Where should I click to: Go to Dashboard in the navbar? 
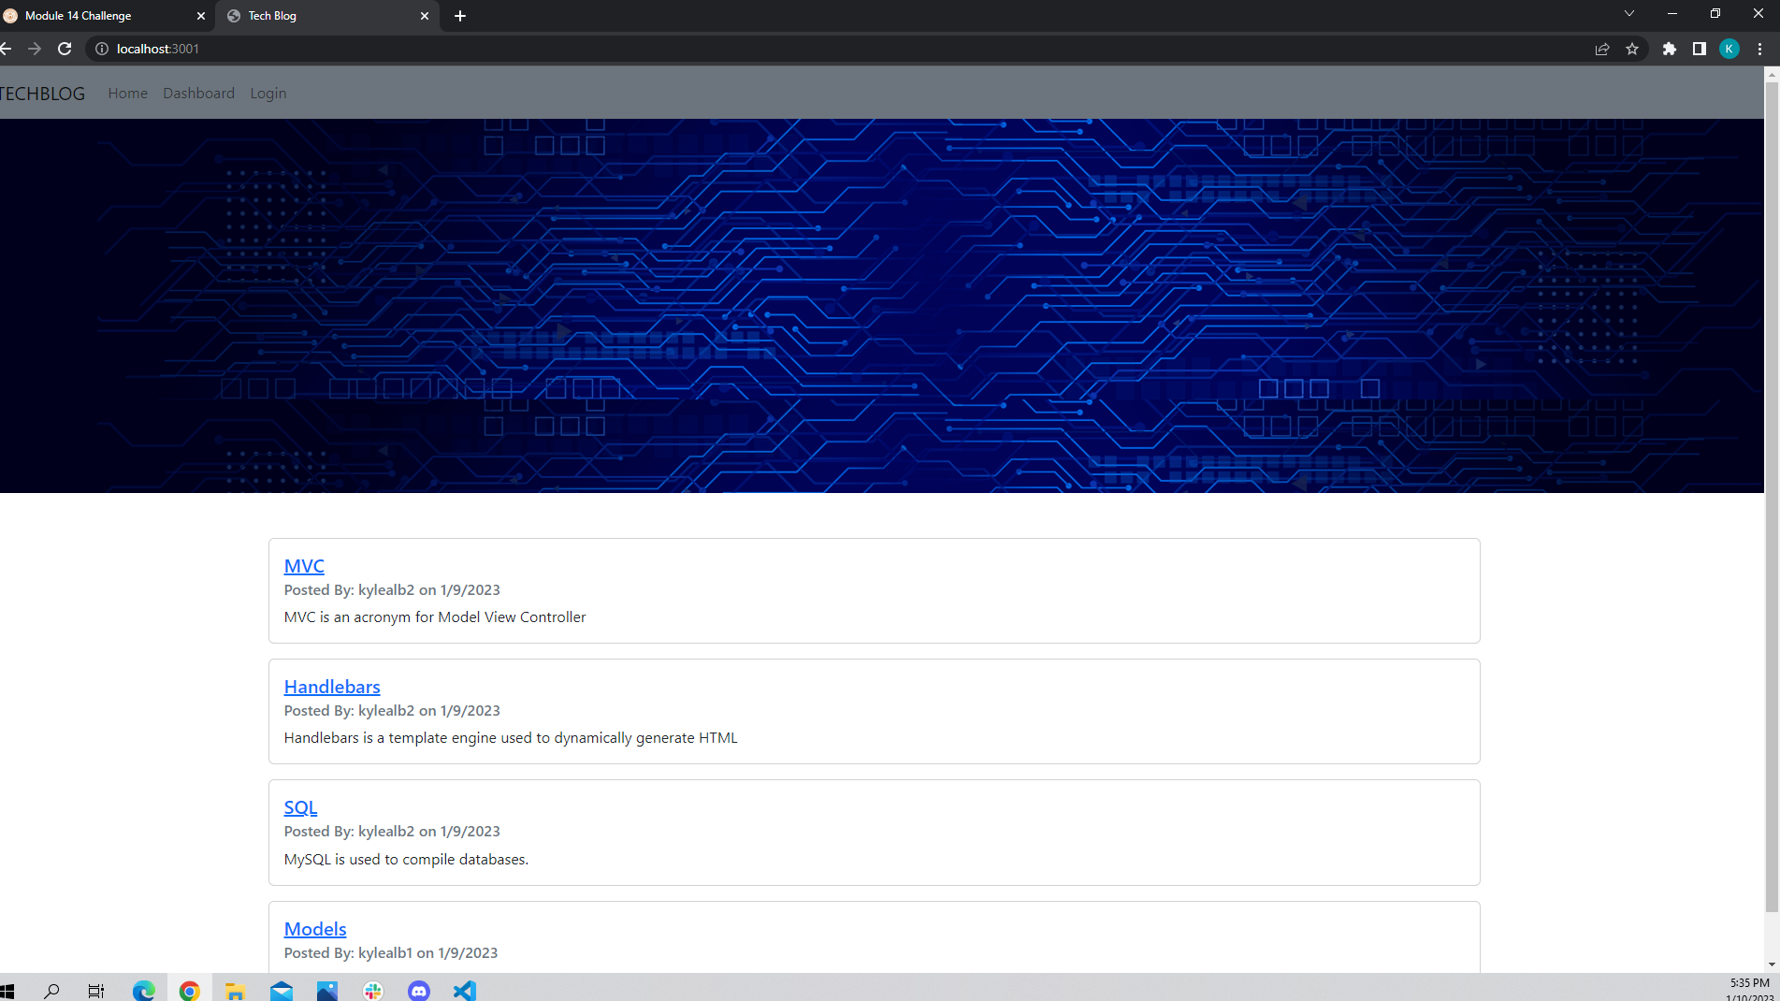tap(199, 94)
